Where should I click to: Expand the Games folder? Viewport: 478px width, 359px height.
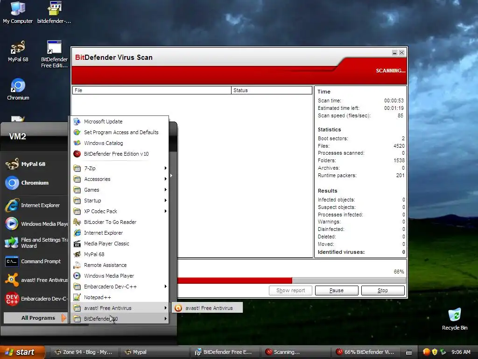tap(120, 190)
